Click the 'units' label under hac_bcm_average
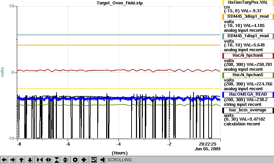The image size is (274, 164). pos(229,115)
